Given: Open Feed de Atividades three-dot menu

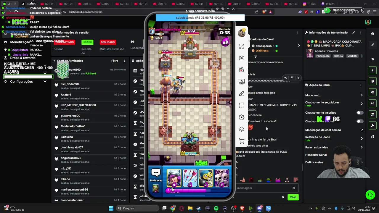Looking at the screenshot, I should [x=124, y=61].
